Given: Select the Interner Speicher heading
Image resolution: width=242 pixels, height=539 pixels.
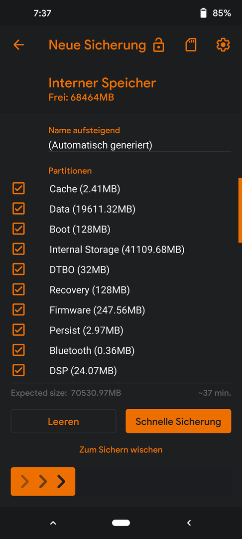Looking at the screenshot, I should click(x=102, y=83).
